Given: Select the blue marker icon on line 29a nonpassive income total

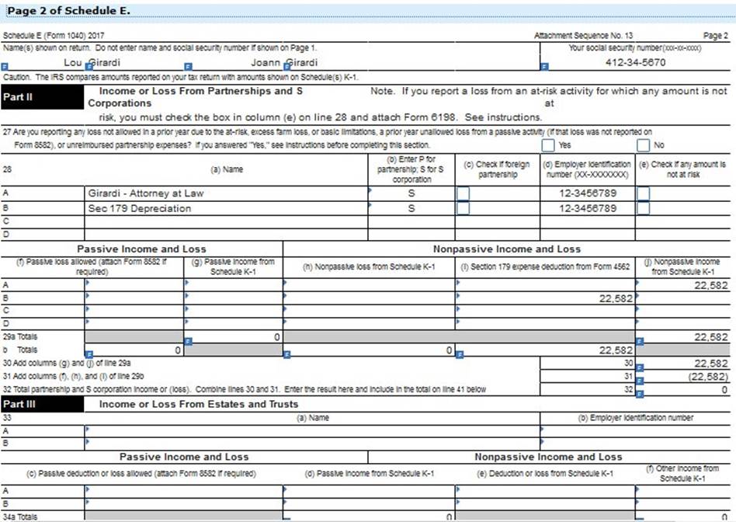Looking at the screenshot, I should 640,342.
